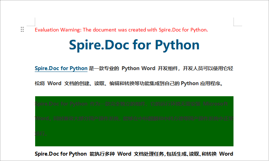269x161 pixels.
Task: Click the text 开发人员可以使用它轻 in the first paragraph
Action: [x=208, y=68]
